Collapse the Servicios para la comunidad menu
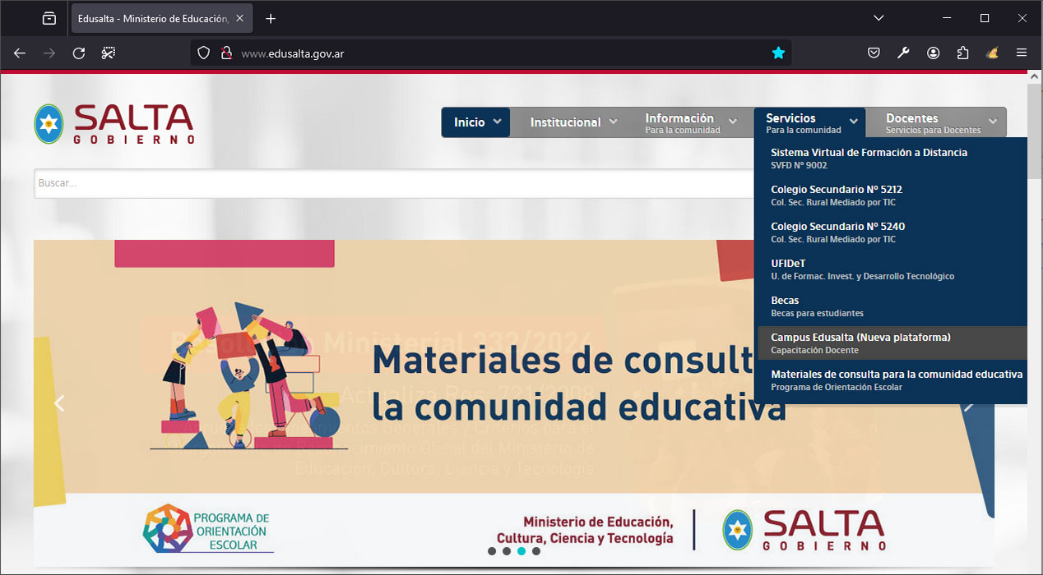Image resolution: width=1043 pixels, height=575 pixels. click(810, 122)
